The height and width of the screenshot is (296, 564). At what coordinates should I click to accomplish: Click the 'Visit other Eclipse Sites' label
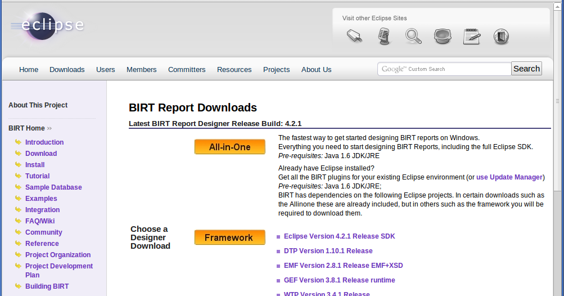[375, 18]
